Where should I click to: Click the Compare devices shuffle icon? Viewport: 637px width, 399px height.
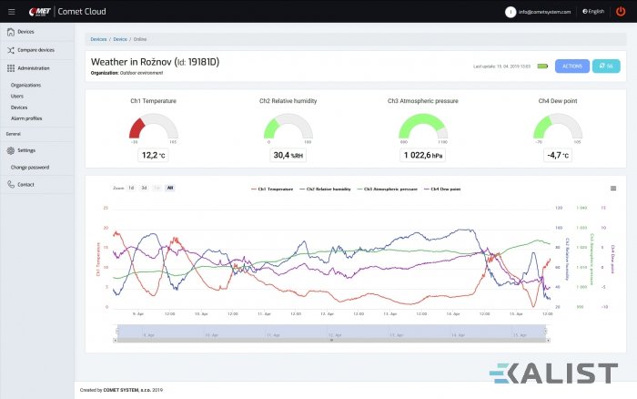click(10, 50)
